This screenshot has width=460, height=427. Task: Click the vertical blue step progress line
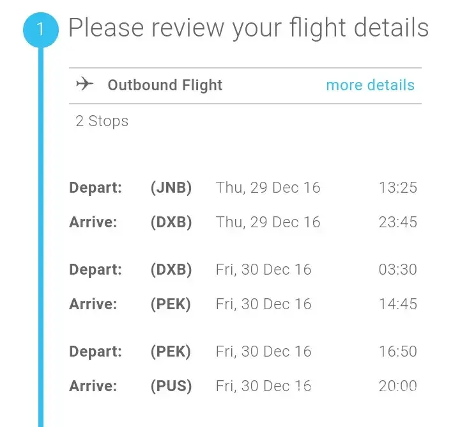pos(42,243)
